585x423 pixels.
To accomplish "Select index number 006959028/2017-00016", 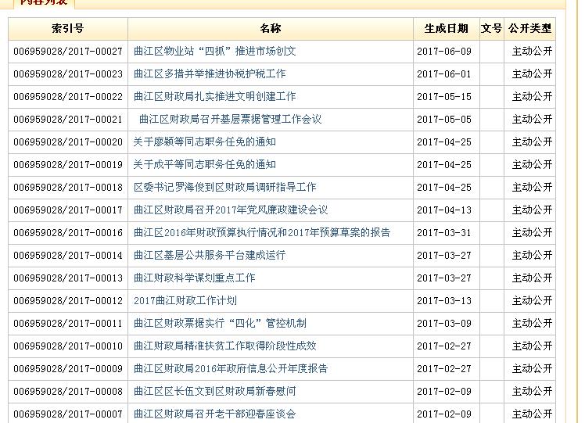I will point(68,233).
